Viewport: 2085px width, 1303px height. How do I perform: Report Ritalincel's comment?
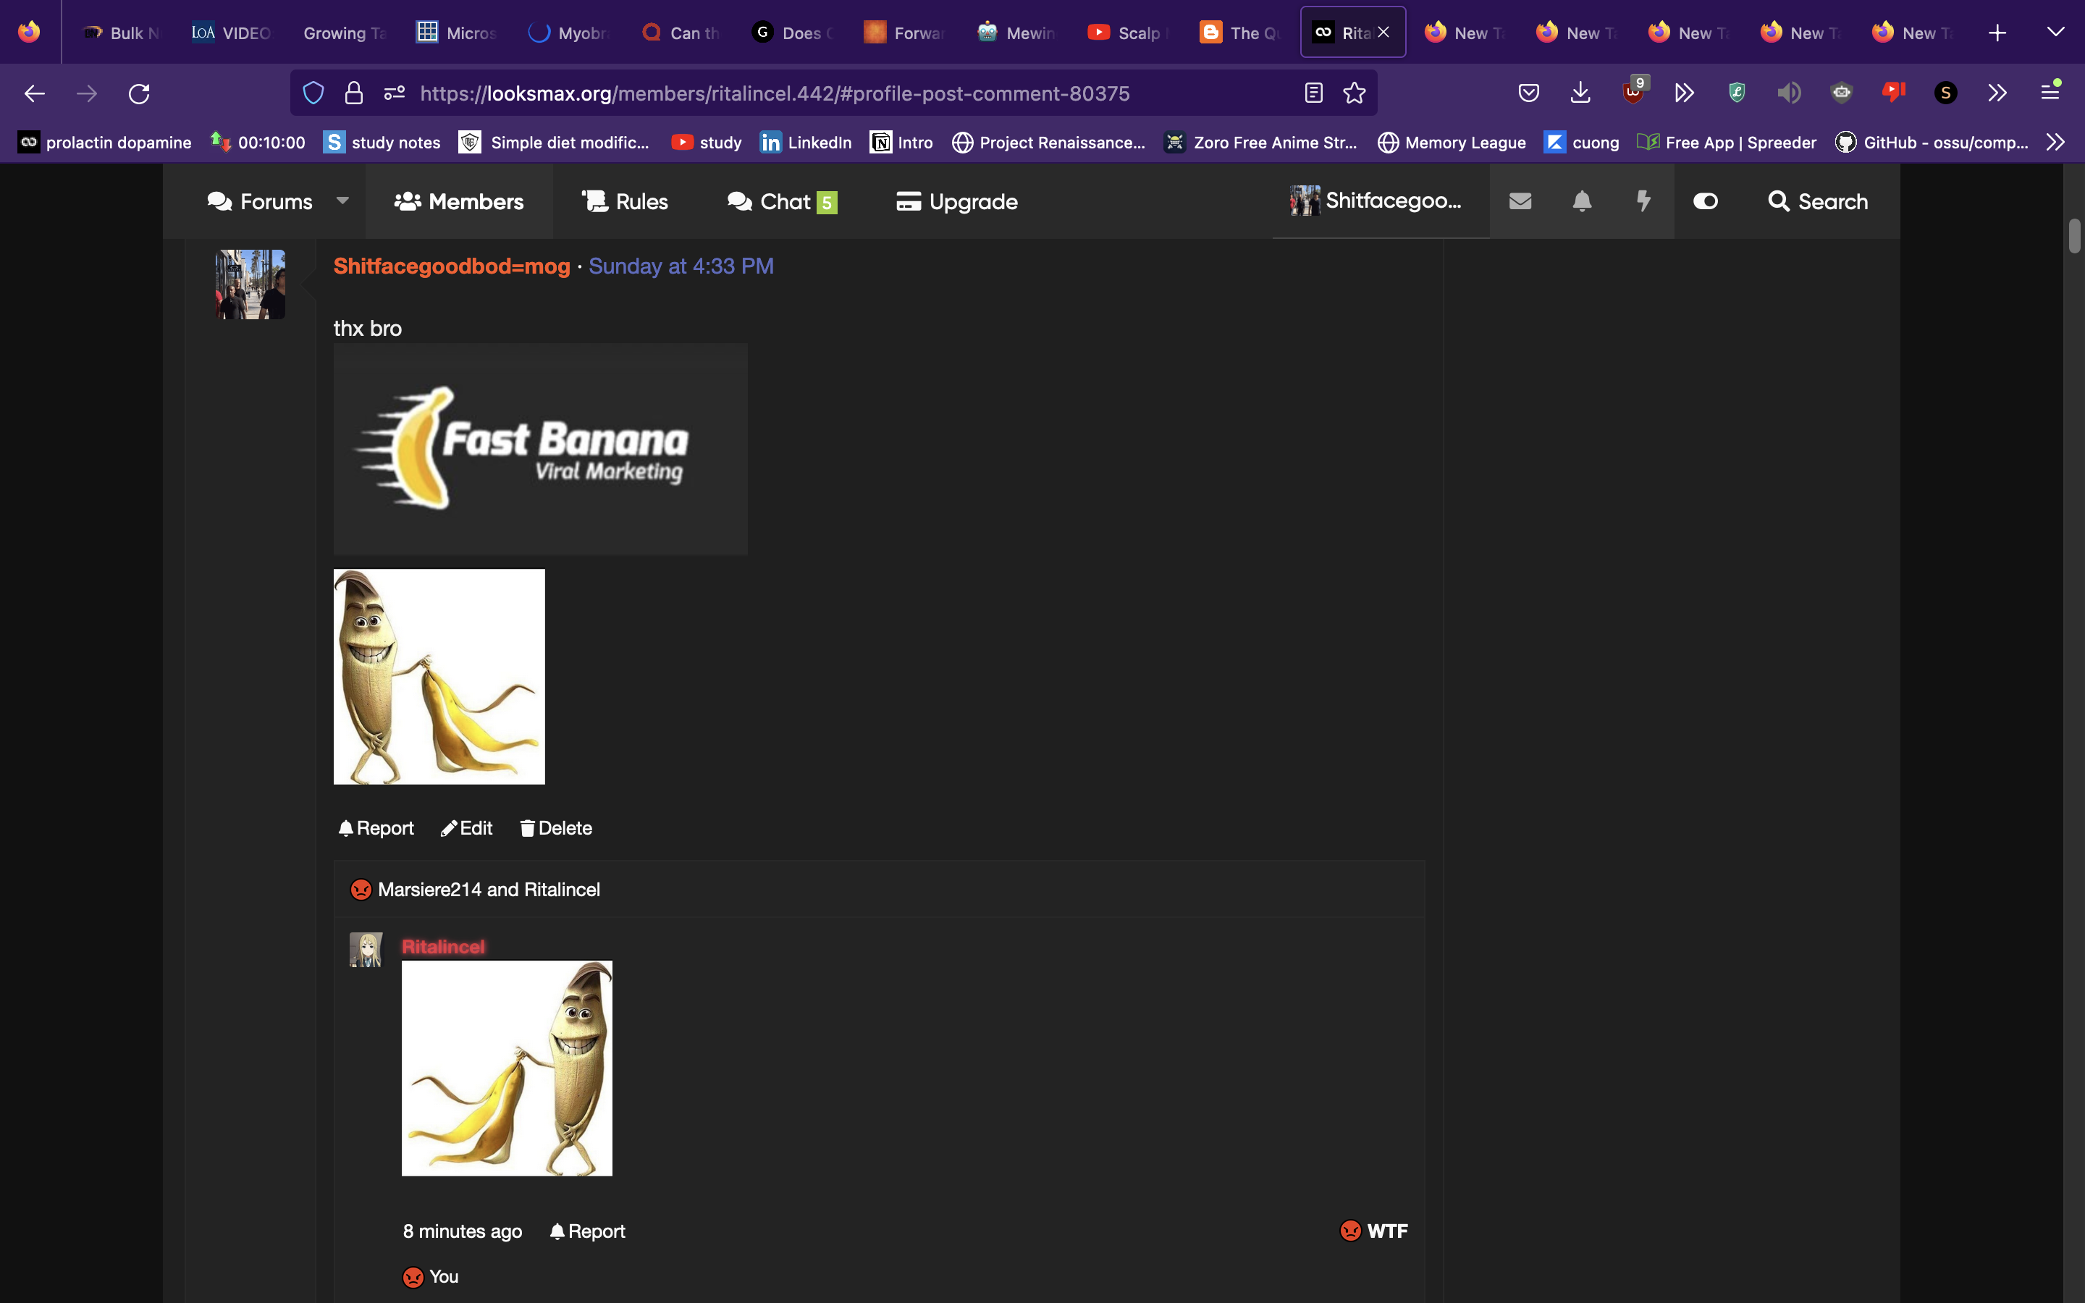click(x=586, y=1231)
